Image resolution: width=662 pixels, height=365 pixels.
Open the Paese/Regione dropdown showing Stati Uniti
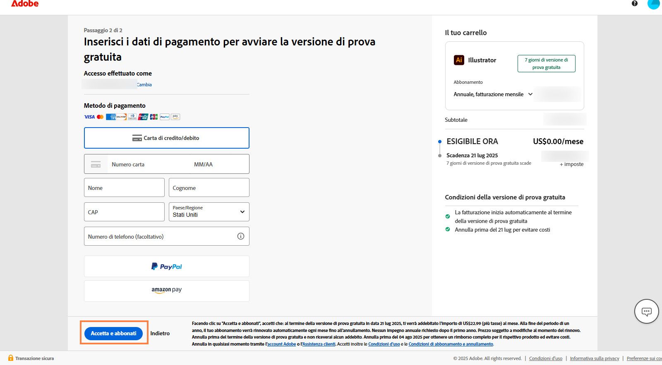[x=209, y=212]
